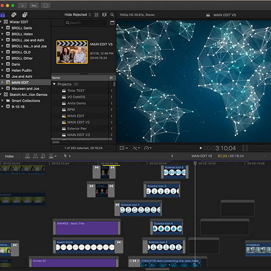Click in the browser Search field
The width and height of the screenshot is (271, 271).
click(85, 23)
